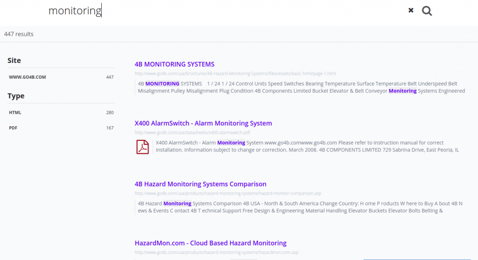Click the snippet text of 4B MONITORING SYSTEMS result

(x=301, y=87)
